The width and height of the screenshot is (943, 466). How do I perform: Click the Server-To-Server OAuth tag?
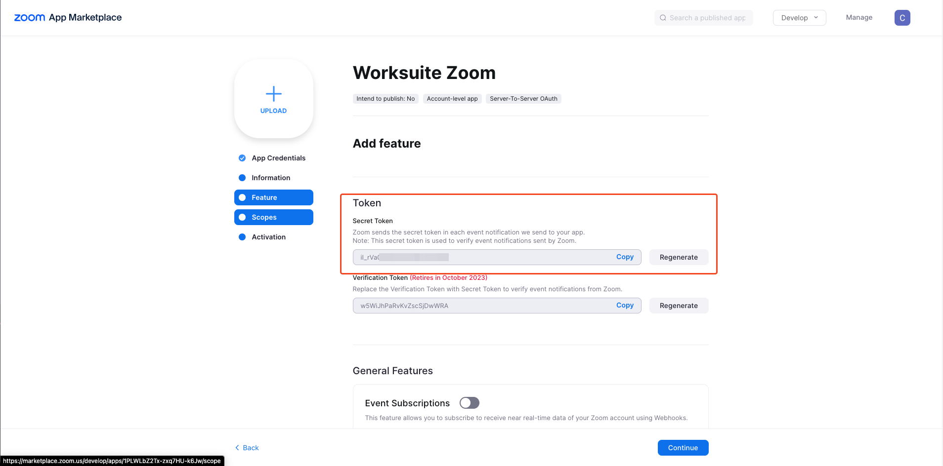[523, 99]
